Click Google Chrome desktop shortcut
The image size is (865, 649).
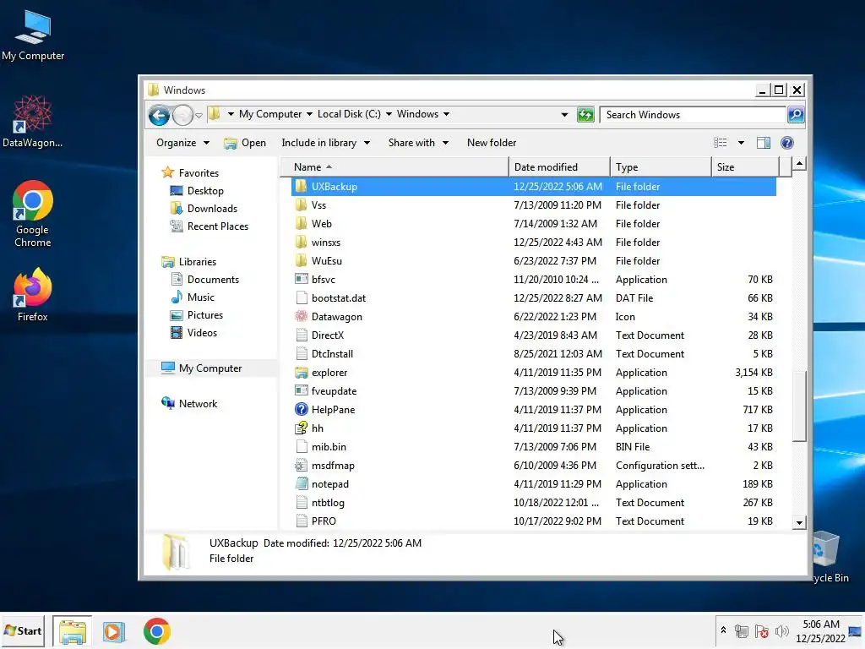(33, 214)
